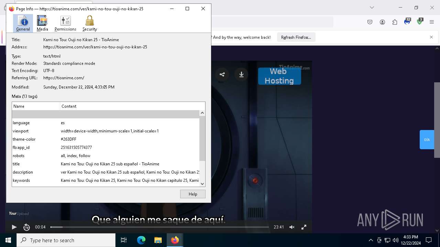
Task: Click the Refresh Firefox button
Action: click(x=296, y=37)
